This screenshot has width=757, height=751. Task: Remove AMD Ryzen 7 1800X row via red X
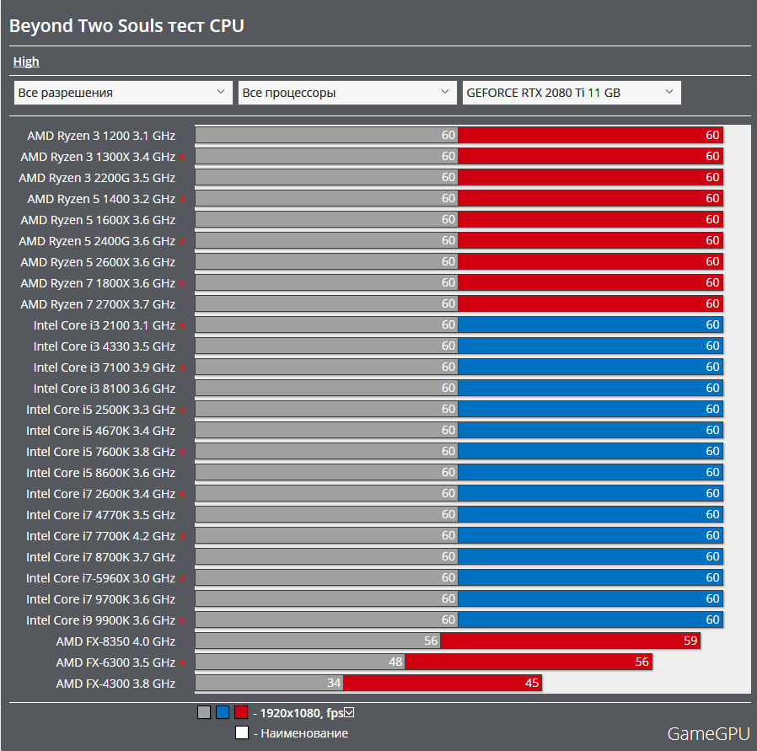click(182, 284)
